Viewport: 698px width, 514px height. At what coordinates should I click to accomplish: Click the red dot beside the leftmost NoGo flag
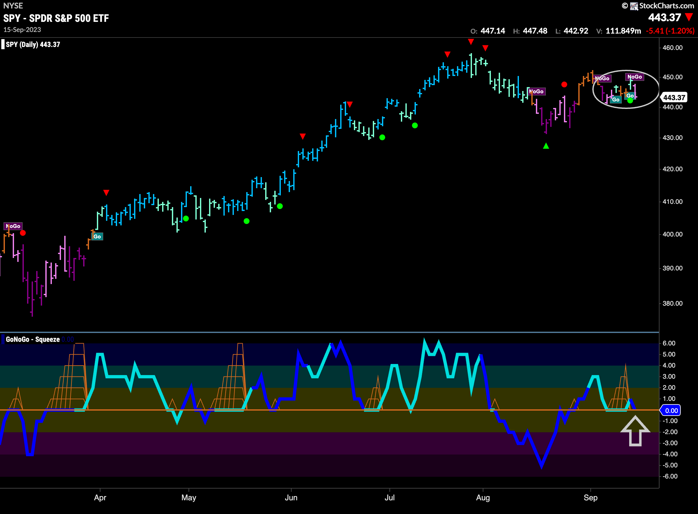tap(23, 233)
